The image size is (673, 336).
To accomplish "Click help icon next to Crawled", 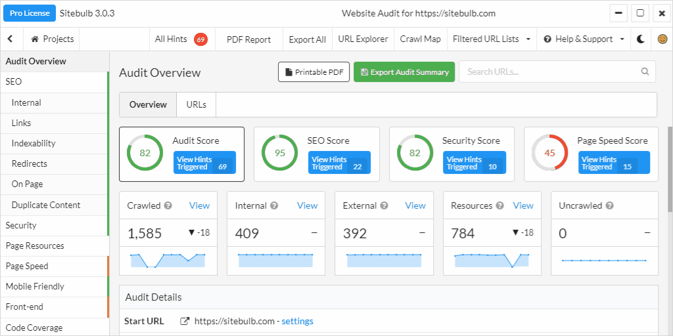I will coord(168,206).
